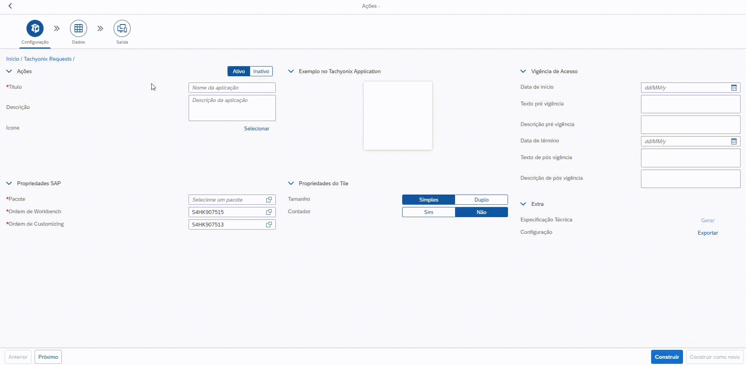Open value help for Pacote field
Viewport: 746px width, 365px height.
[x=269, y=200]
